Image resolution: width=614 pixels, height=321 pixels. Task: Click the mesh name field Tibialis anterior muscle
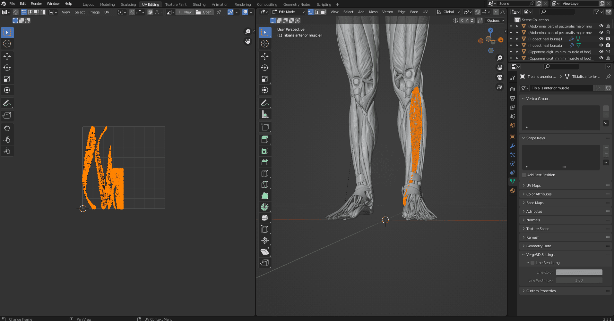coord(562,88)
